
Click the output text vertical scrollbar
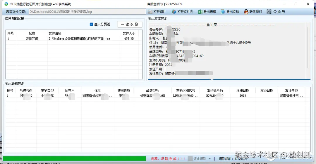(x=308, y=47)
